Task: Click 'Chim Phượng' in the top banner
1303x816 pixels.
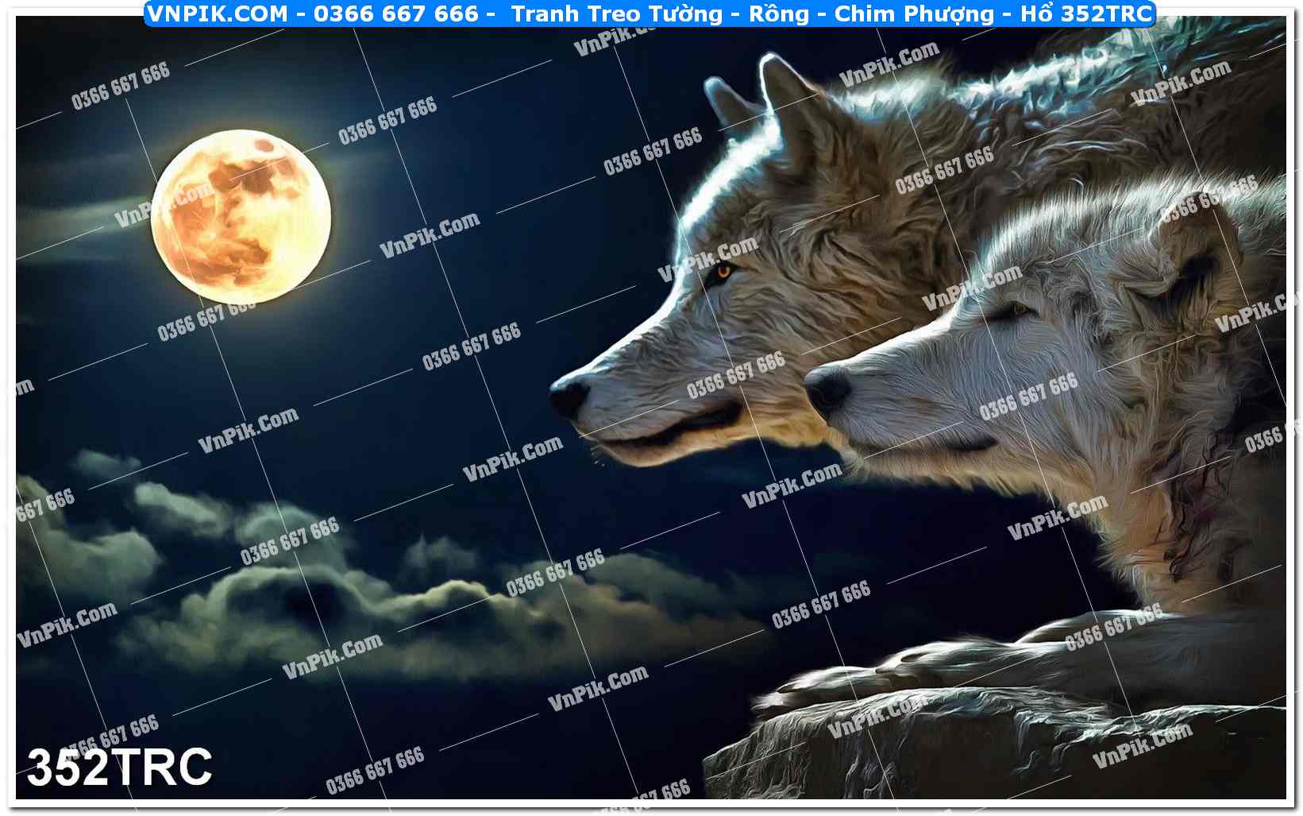Action: 914,14
